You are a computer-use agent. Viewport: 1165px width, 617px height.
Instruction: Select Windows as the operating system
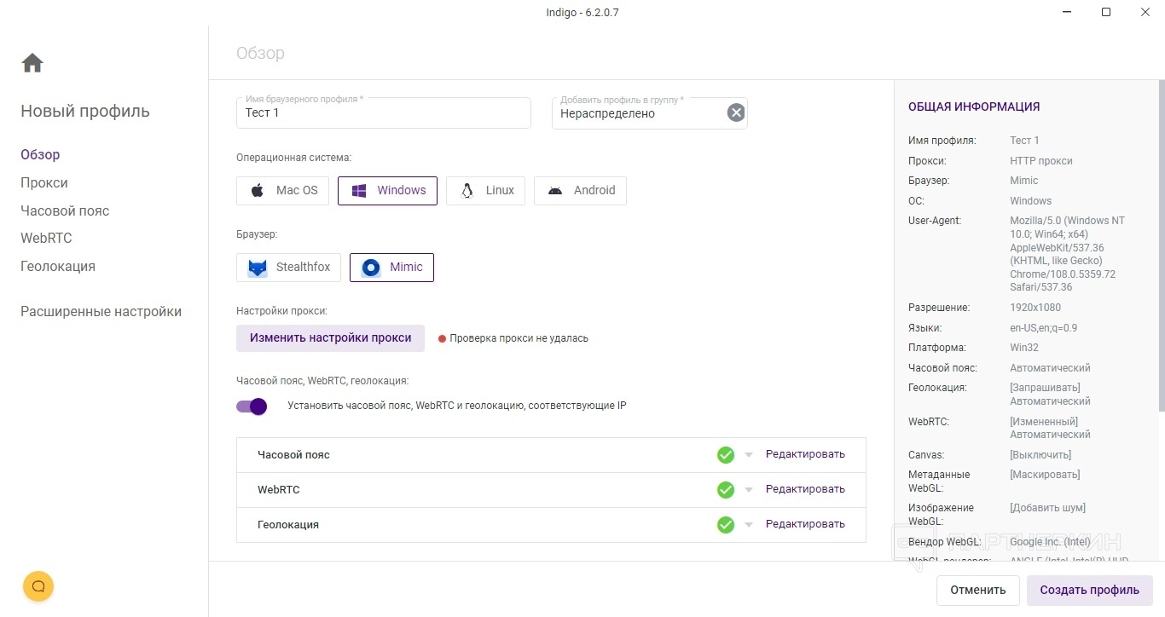tap(388, 191)
